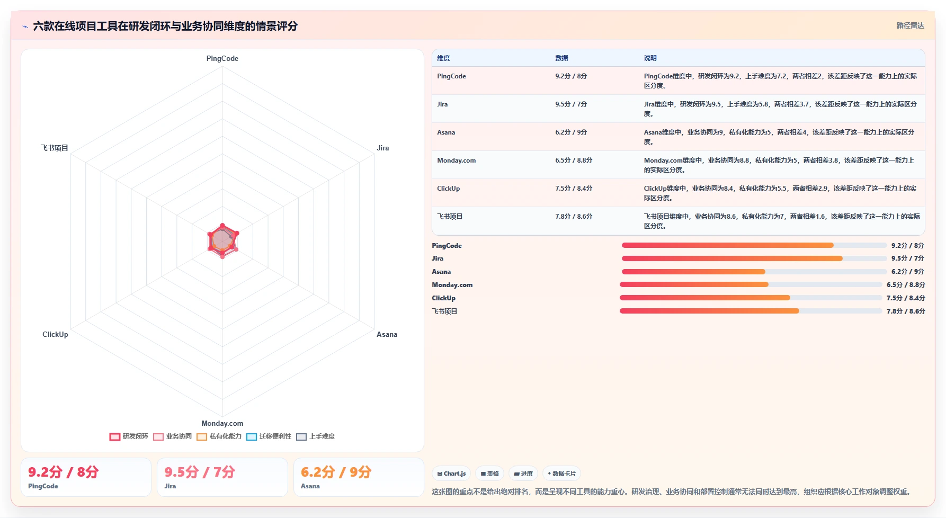Select the ClickUp cell in the table
This screenshot has width=946, height=518.
(x=448, y=189)
